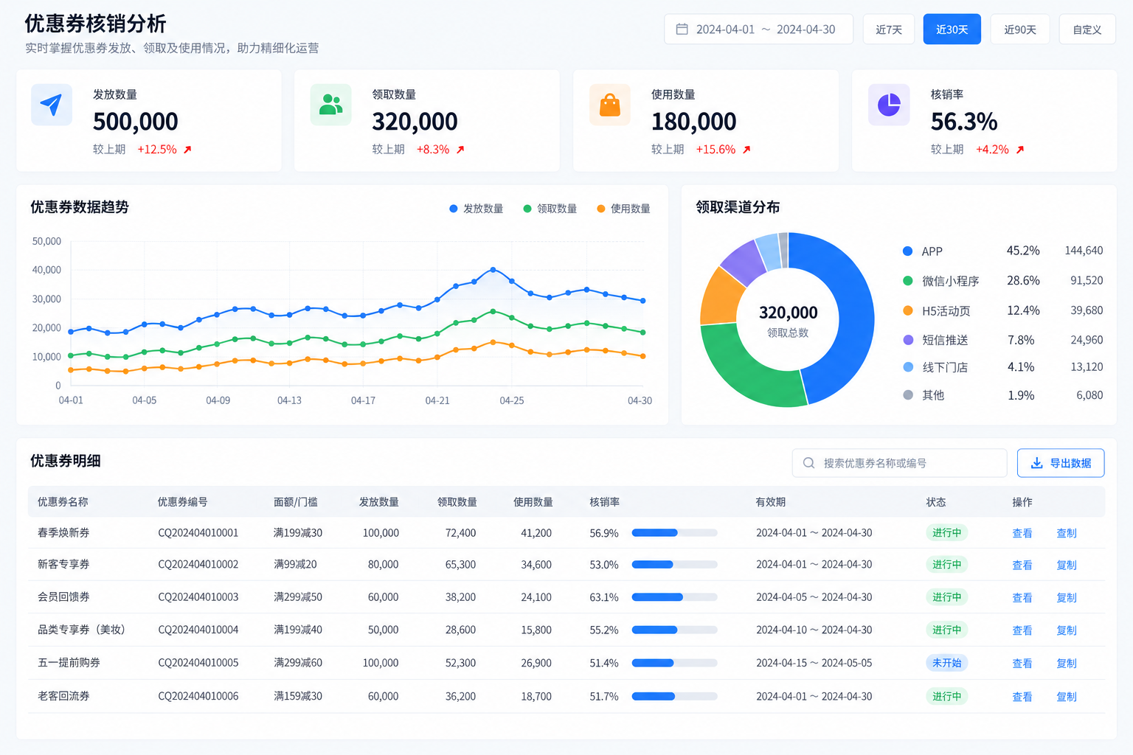Image resolution: width=1133 pixels, height=755 pixels.
Task: Select the 自定义 time range tab
Action: (1087, 29)
